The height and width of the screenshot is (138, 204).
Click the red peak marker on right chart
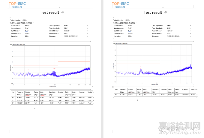pyautogui.click(x=140, y=66)
